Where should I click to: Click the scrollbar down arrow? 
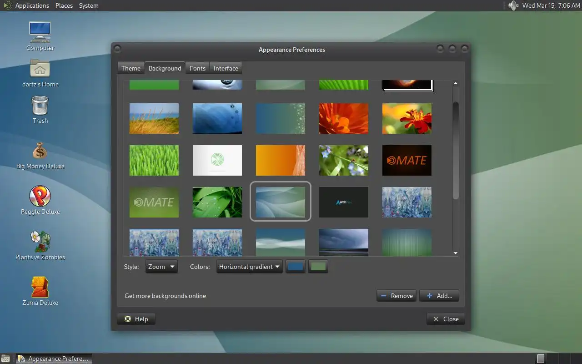(x=456, y=253)
